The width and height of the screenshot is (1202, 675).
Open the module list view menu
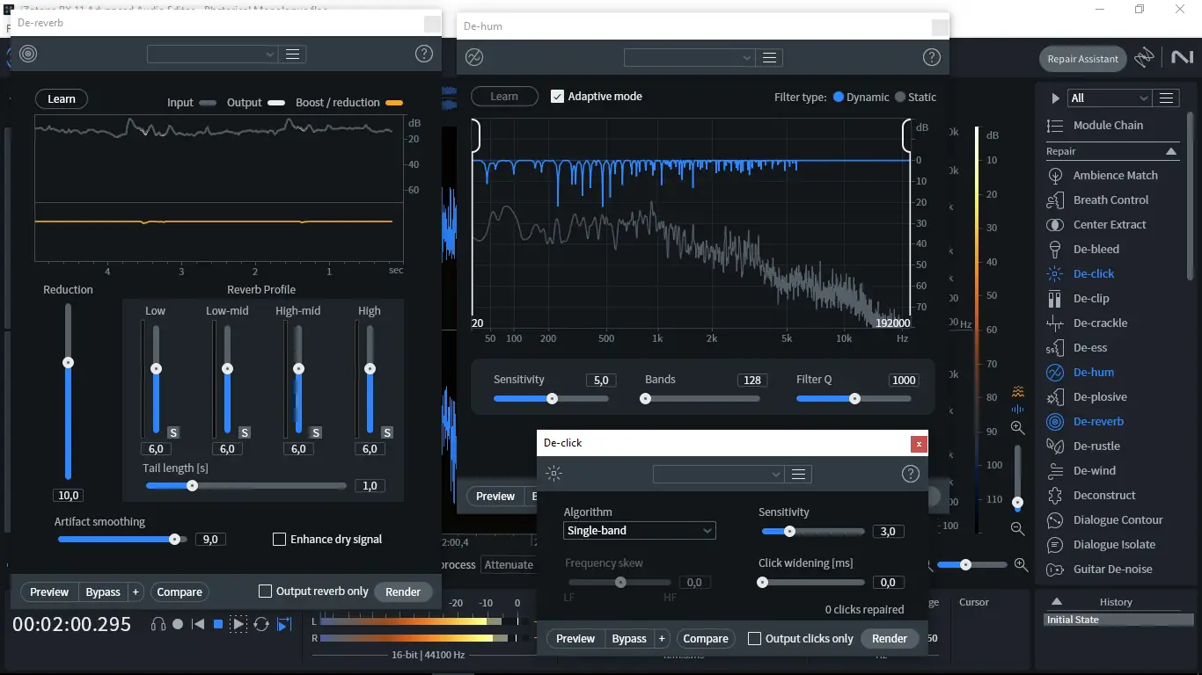1167,98
